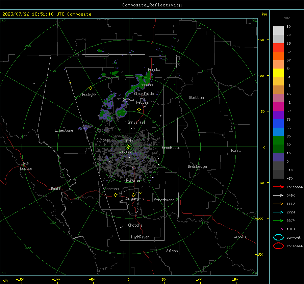Click the Okotoks town label
The width and height of the screenshot is (304, 284).
pyautogui.click(x=135, y=225)
